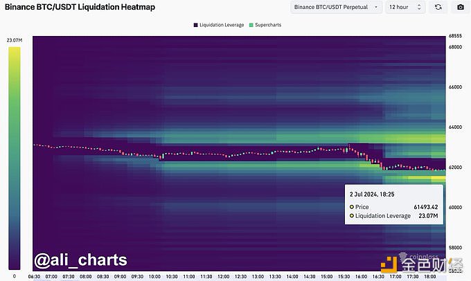Click the 16:00 time axis label

[x=361, y=276]
